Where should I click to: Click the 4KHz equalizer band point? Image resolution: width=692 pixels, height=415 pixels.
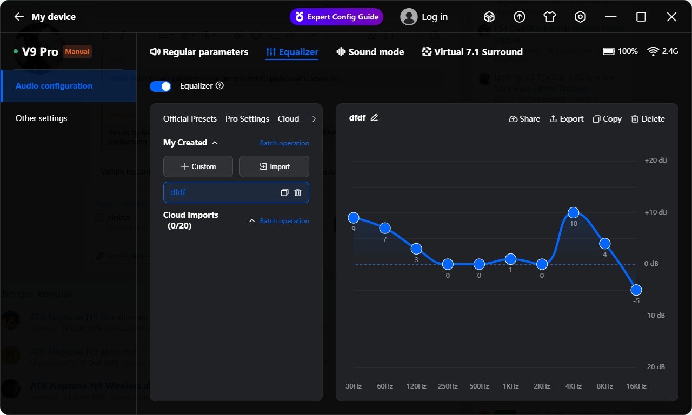(574, 213)
